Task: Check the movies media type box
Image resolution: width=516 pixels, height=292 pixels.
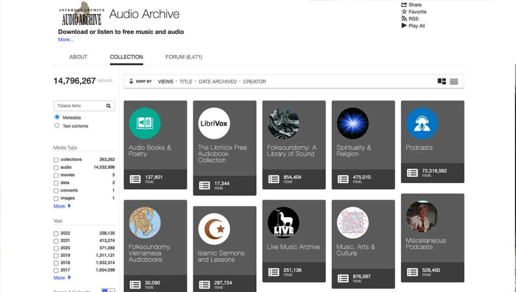Action: [56, 175]
